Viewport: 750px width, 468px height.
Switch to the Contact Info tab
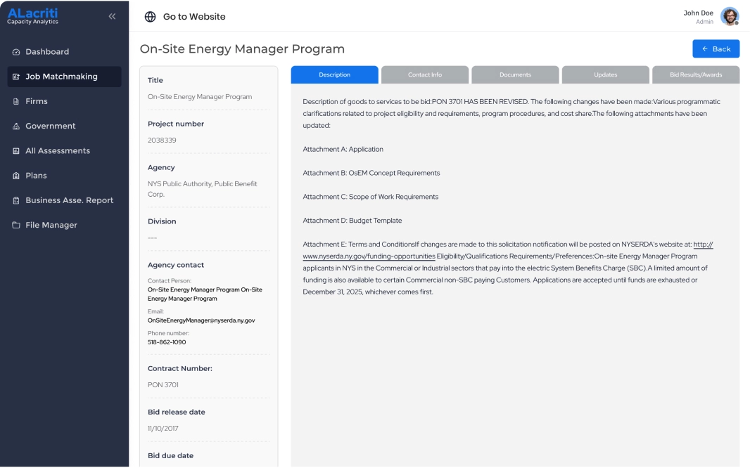(x=425, y=74)
